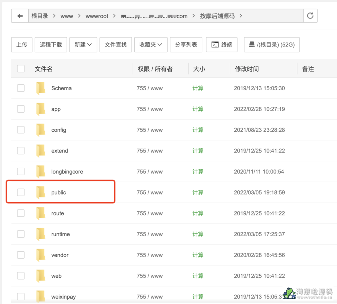The width and height of the screenshot is (337, 304).
Task: Open the Schema folder icon
Action: (41, 88)
